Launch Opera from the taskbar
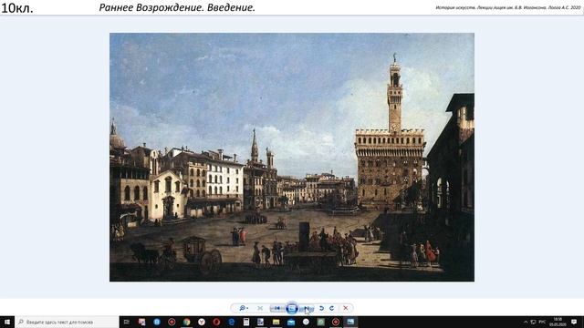Screen dimensions: 584x328 click(216, 322)
